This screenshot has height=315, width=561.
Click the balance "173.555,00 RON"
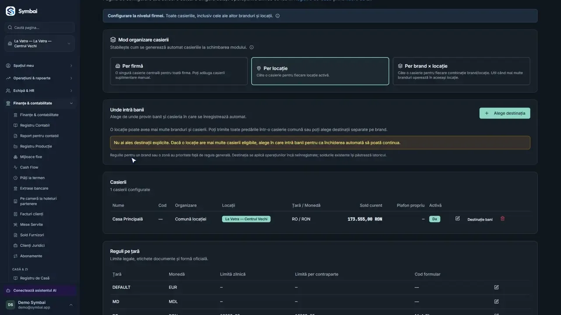pos(365,219)
